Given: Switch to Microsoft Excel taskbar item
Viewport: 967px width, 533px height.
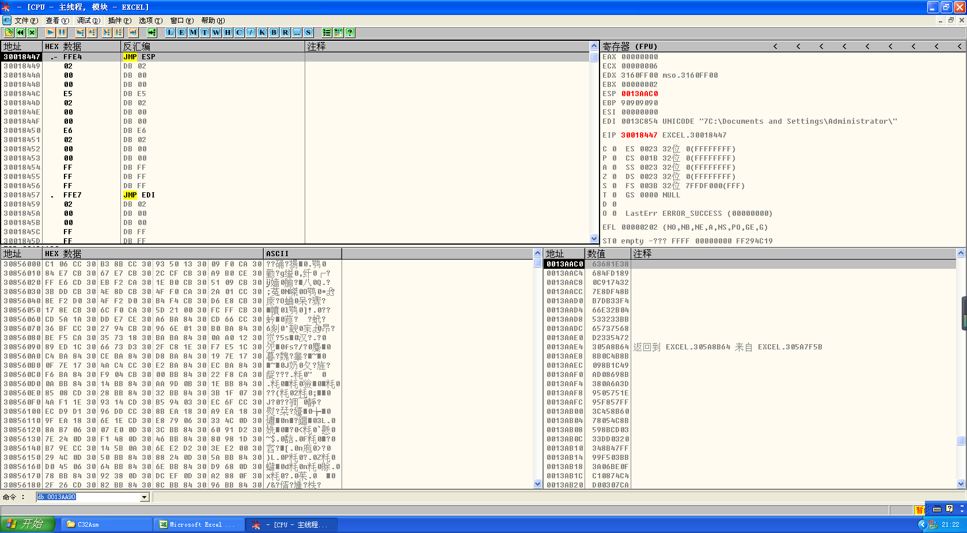Looking at the screenshot, I should [x=199, y=524].
